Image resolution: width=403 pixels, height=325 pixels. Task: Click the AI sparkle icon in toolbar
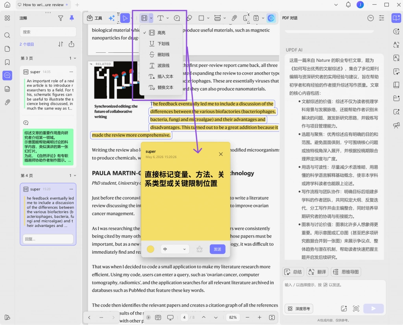111,18
